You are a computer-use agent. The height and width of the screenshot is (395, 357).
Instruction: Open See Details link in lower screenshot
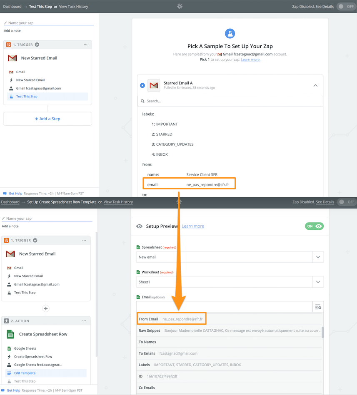click(x=325, y=202)
